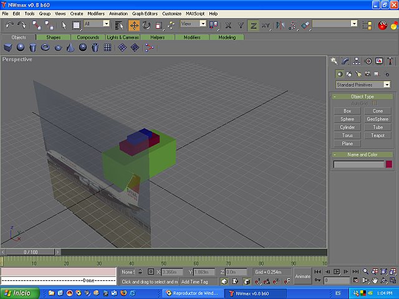Toggle the Animate button

pos(302,276)
